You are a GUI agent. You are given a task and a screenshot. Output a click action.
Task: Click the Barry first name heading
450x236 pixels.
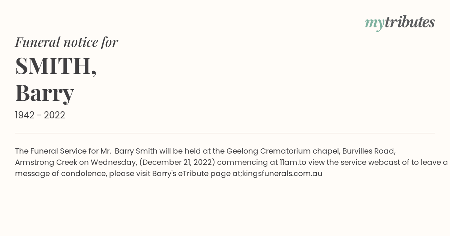[45, 93]
